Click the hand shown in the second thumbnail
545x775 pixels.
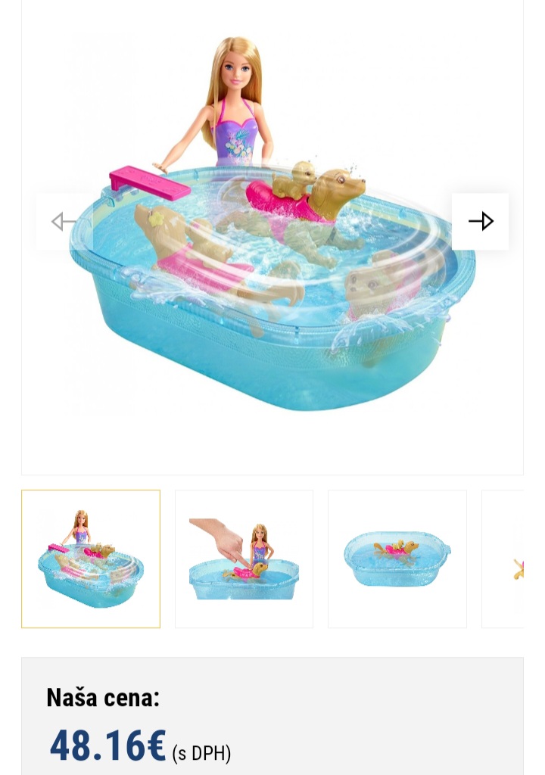click(x=219, y=538)
